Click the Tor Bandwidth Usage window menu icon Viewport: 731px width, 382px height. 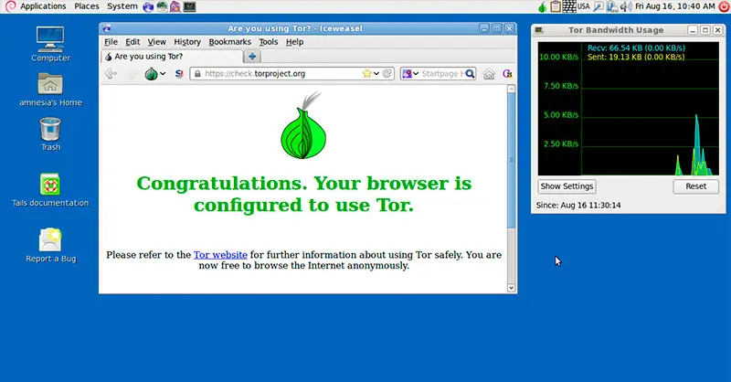pyautogui.click(x=539, y=30)
